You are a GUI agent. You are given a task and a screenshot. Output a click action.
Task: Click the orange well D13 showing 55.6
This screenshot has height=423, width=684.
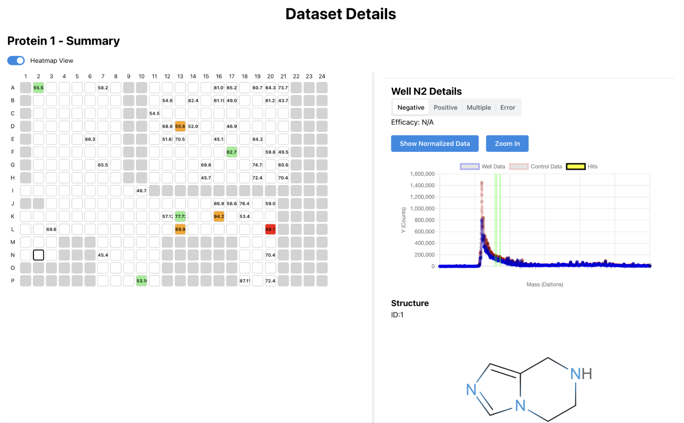pyautogui.click(x=180, y=126)
